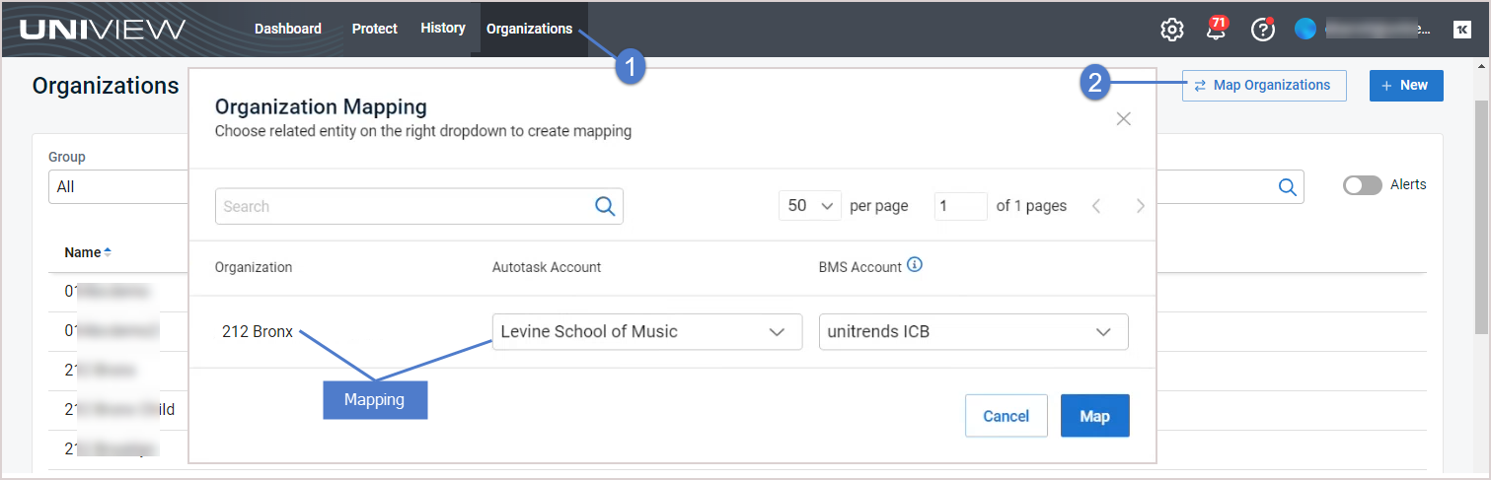
Task: Open the Organizations tab
Action: pyautogui.click(x=529, y=29)
